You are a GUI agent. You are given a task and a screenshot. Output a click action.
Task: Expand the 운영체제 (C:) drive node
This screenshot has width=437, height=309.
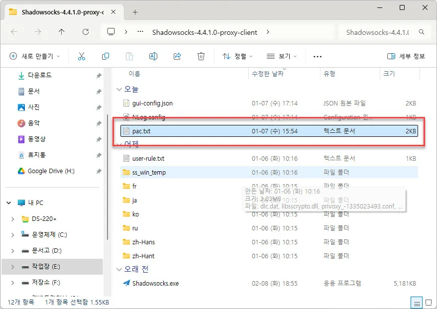point(12,235)
